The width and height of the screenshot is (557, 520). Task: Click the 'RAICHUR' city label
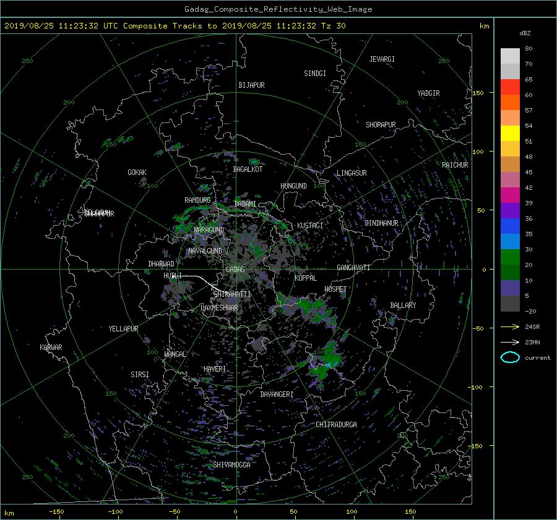coord(455,165)
